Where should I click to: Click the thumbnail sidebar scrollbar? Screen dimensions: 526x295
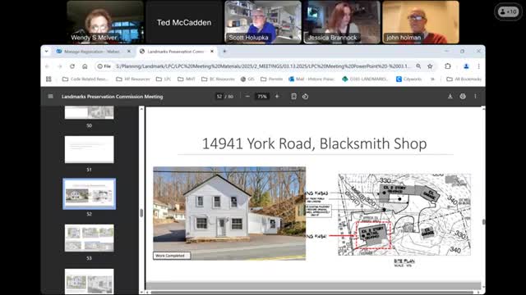point(141,212)
